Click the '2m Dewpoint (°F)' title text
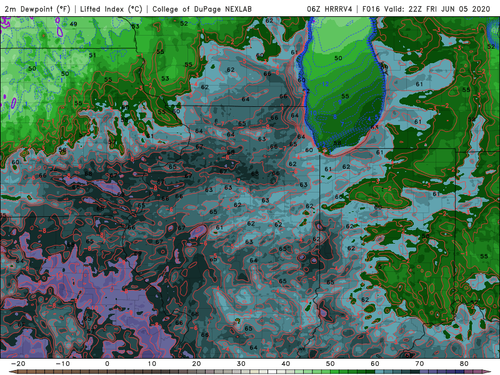Image resolution: width=500 pixels, height=375 pixels. [x=37, y=9]
